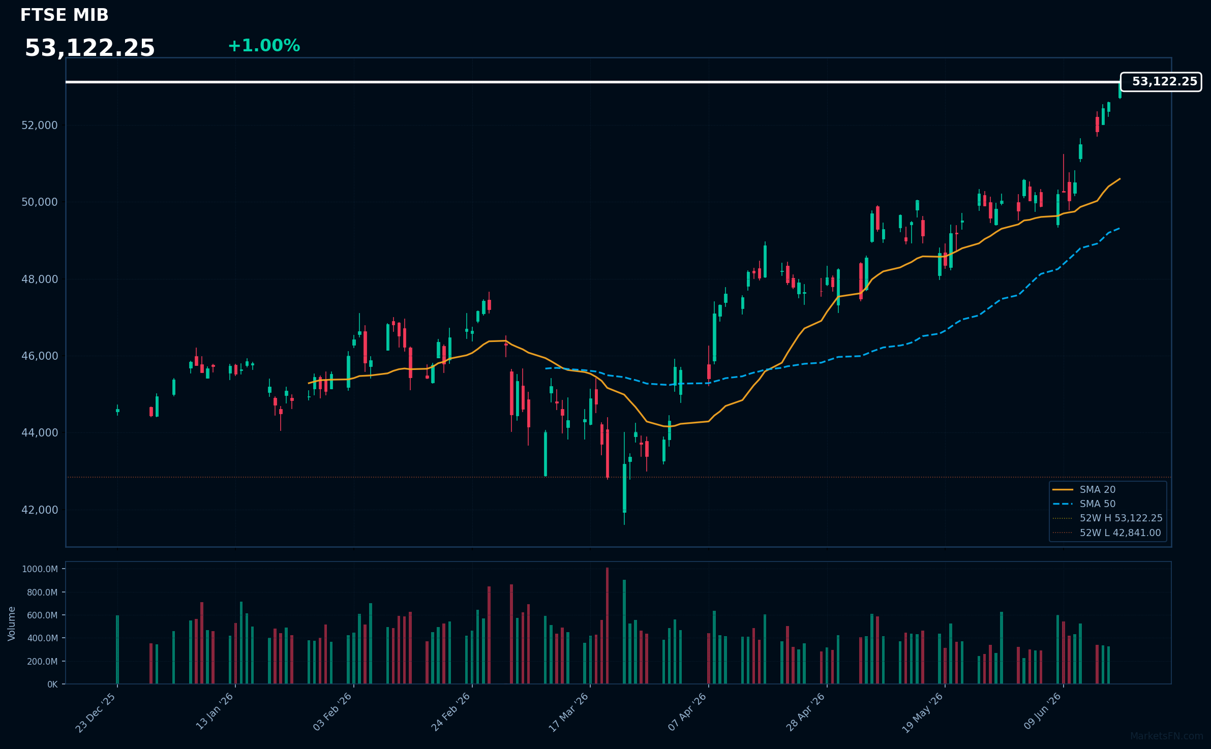1211x749 pixels.
Task: Click the 03 Feb '26 date label
Action: tap(332, 712)
